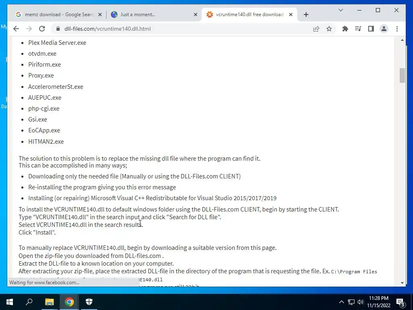The height and width of the screenshot is (310, 413).
Task: Share this page using the share icon
Action: (x=316, y=29)
